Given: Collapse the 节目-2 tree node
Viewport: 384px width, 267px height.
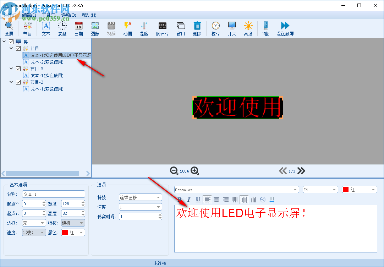Looking at the screenshot, I should click(x=11, y=82).
